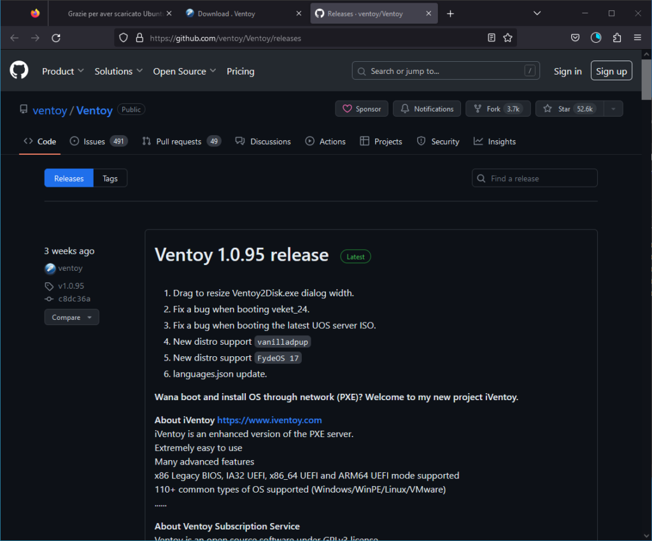Focus the Search or jump to field

446,71
